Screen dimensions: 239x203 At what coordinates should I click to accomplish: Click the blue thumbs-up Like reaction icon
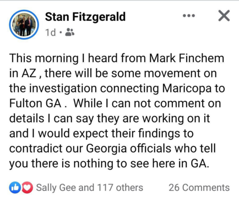coord(15,188)
